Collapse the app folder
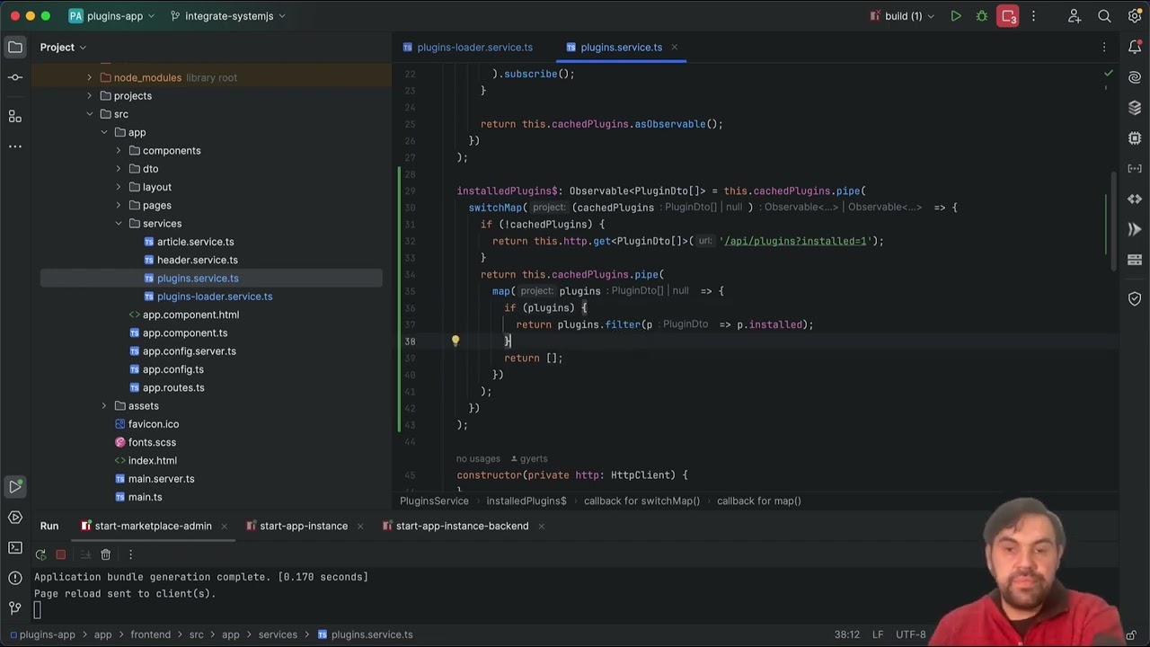This screenshot has width=1150, height=647. tap(104, 132)
